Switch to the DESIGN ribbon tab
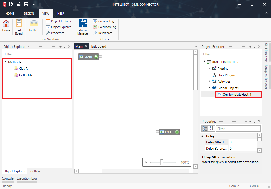The height and width of the screenshot is (189, 271). [29, 13]
